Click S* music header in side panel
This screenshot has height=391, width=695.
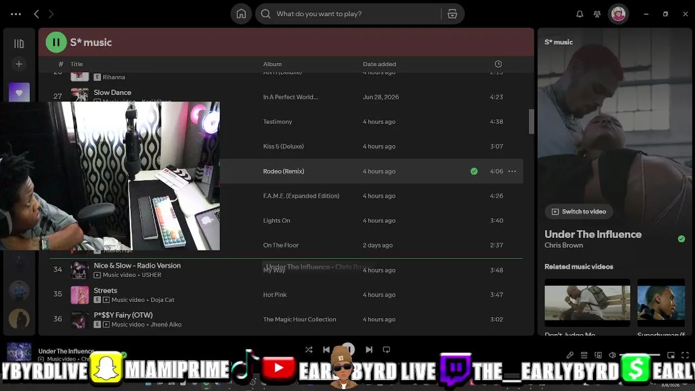pyautogui.click(x=559, y=42)
